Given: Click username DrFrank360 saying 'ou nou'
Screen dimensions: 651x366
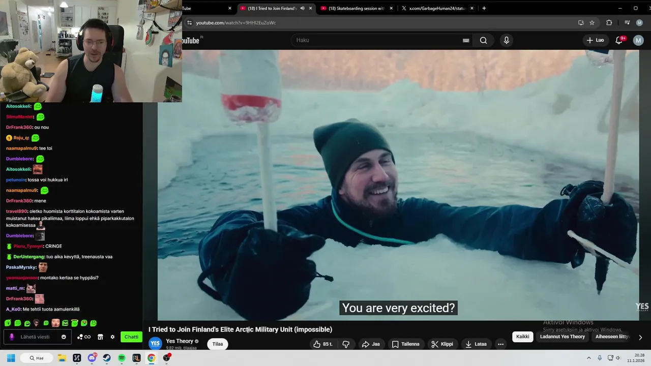Looking at the screenshot, I should 19,127.
